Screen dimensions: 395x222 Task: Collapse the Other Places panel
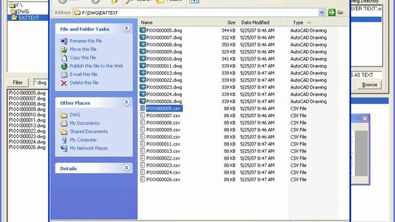click(x=127, y=102)
